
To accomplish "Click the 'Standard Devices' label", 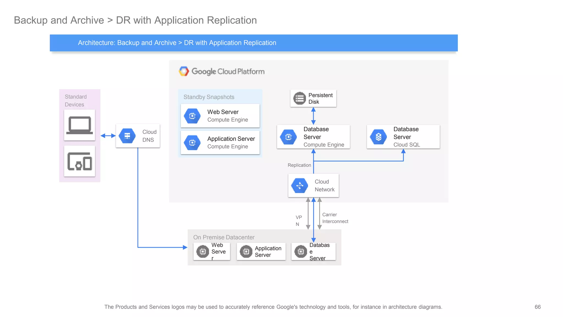I will click(76, 100).
